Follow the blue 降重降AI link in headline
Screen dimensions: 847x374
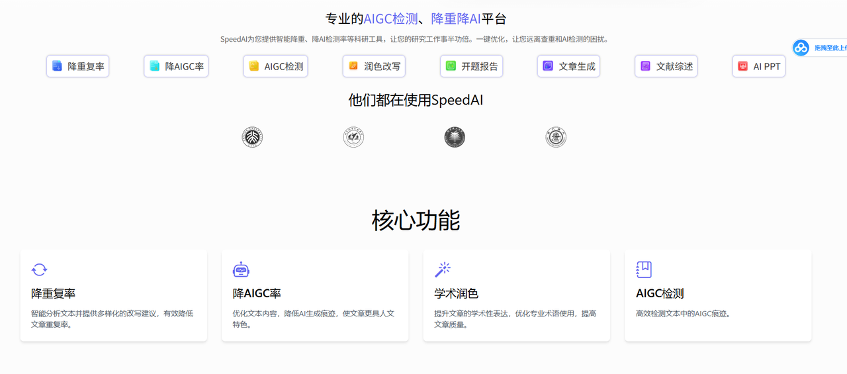456,19
